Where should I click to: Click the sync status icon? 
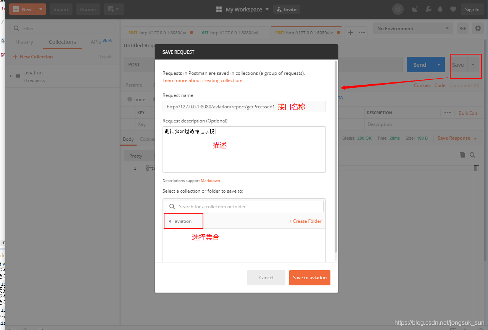pos(398,9)
